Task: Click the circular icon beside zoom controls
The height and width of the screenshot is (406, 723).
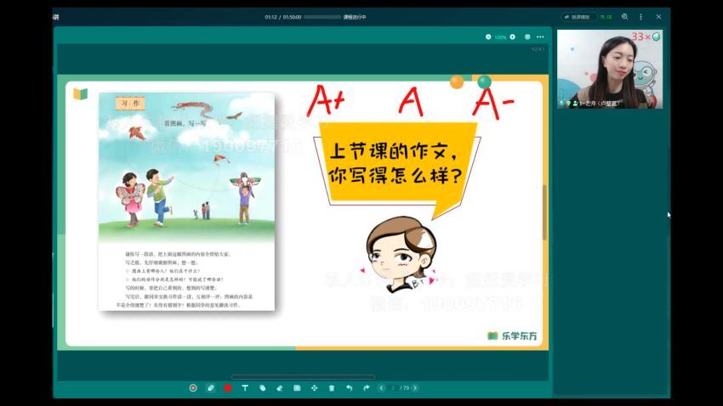Action: (527, 37)
